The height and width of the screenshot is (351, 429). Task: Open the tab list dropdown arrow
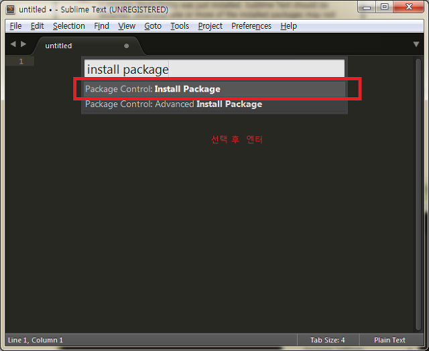[x=416, y=44]
